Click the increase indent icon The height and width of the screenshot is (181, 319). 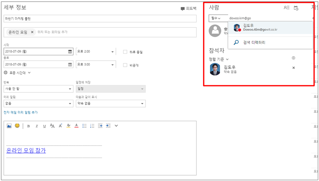click(x=108, y=126)
